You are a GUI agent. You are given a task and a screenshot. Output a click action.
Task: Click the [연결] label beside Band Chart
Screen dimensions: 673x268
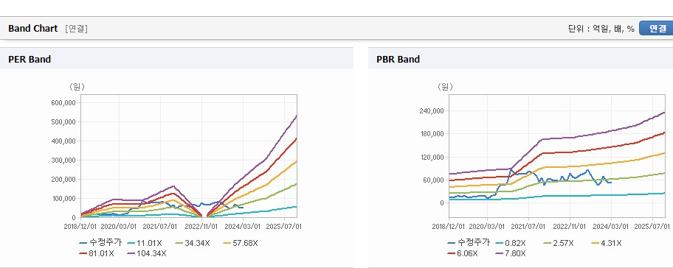(77, 29)
